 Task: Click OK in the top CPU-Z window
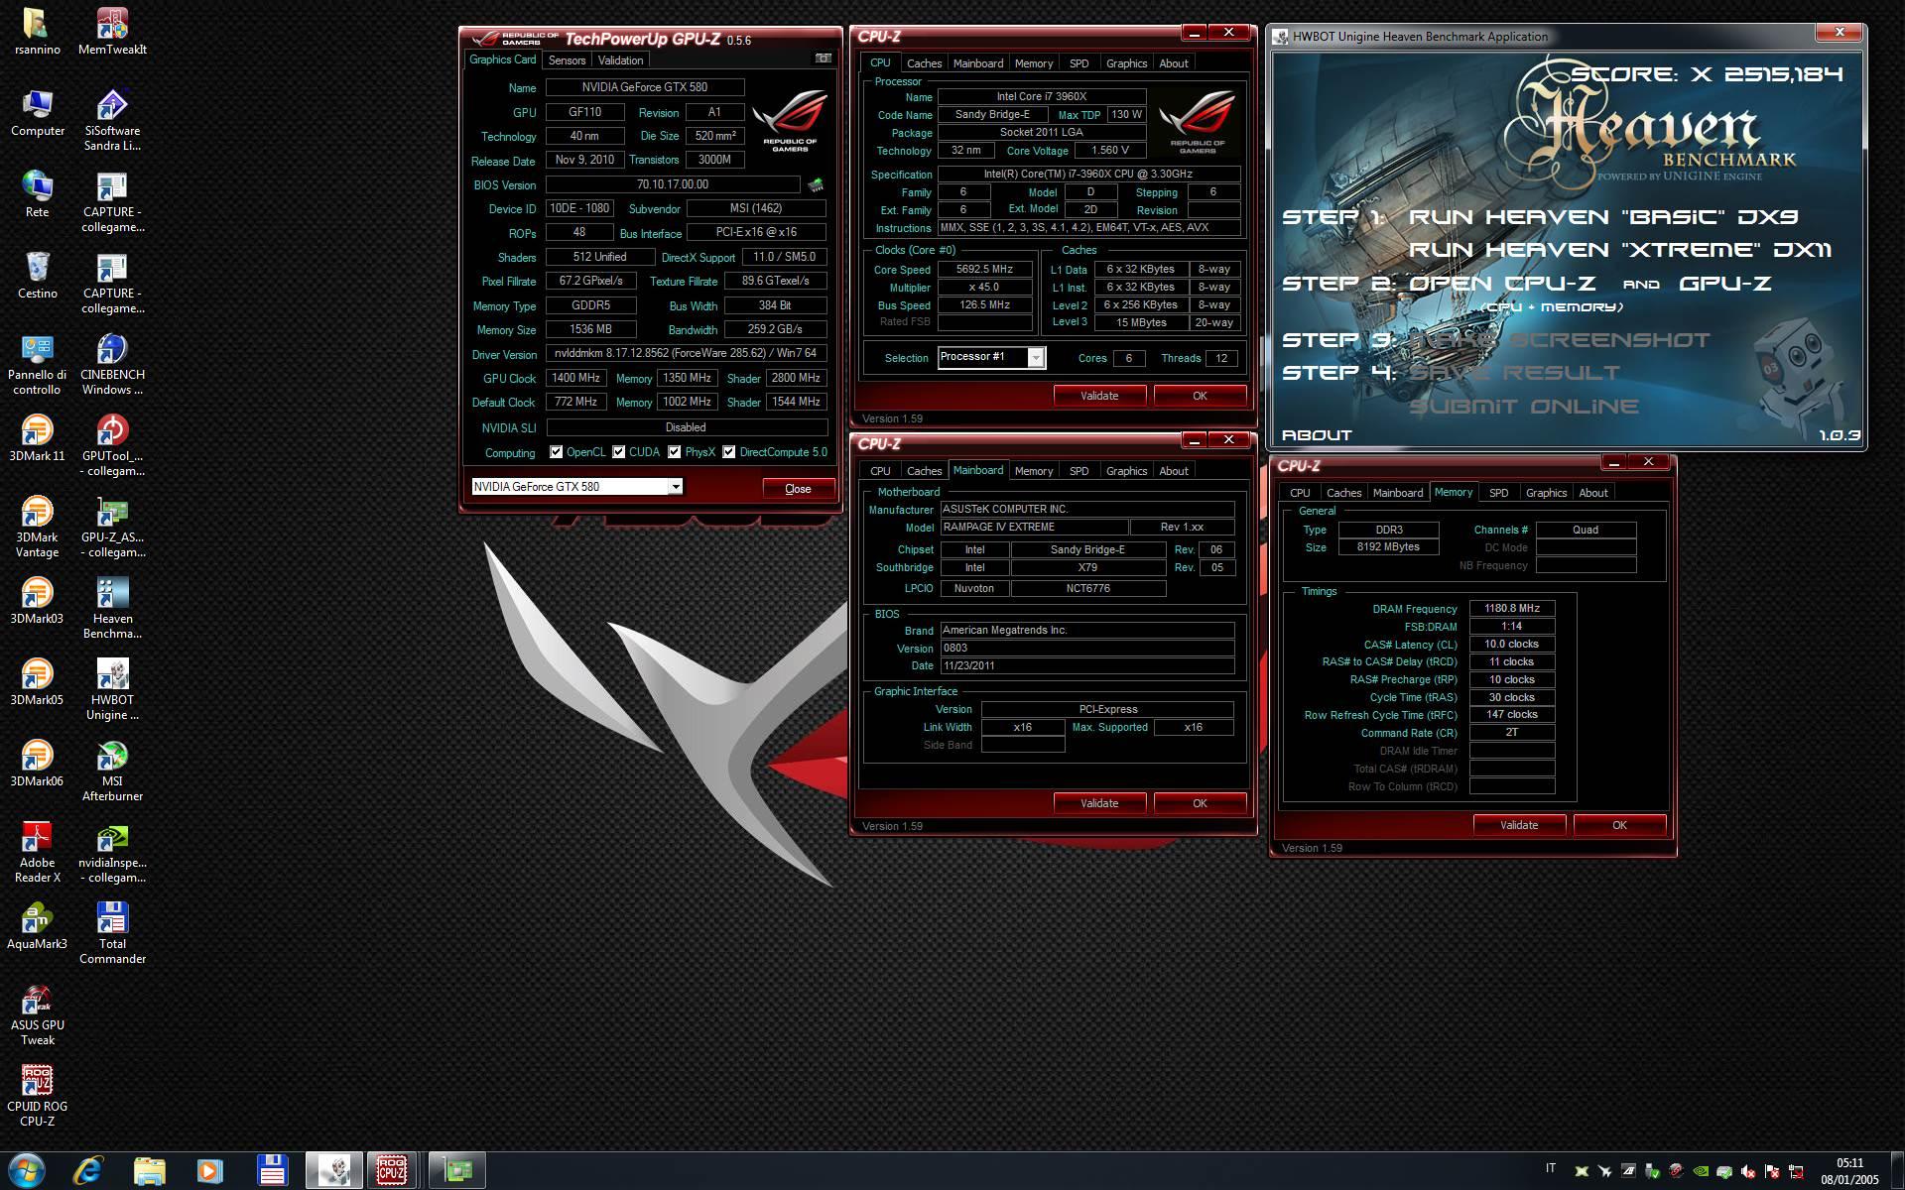[x=1200, y=396]
